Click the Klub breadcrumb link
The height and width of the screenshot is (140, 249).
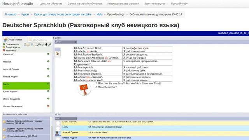point(99,14)
